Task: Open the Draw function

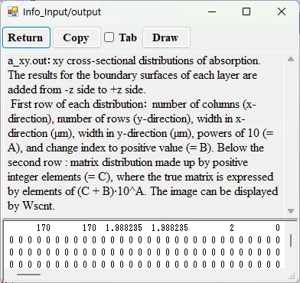Action: [166, 37]
